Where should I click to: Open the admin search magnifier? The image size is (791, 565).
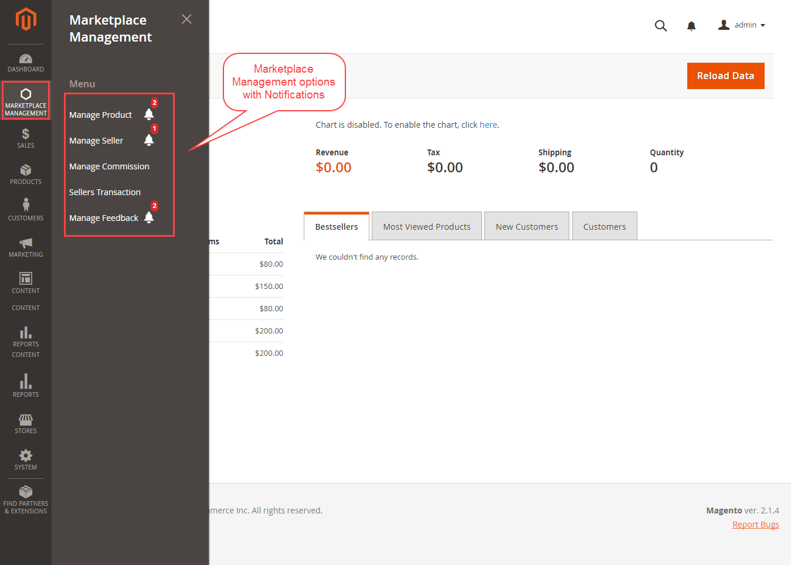click(661, 26)
